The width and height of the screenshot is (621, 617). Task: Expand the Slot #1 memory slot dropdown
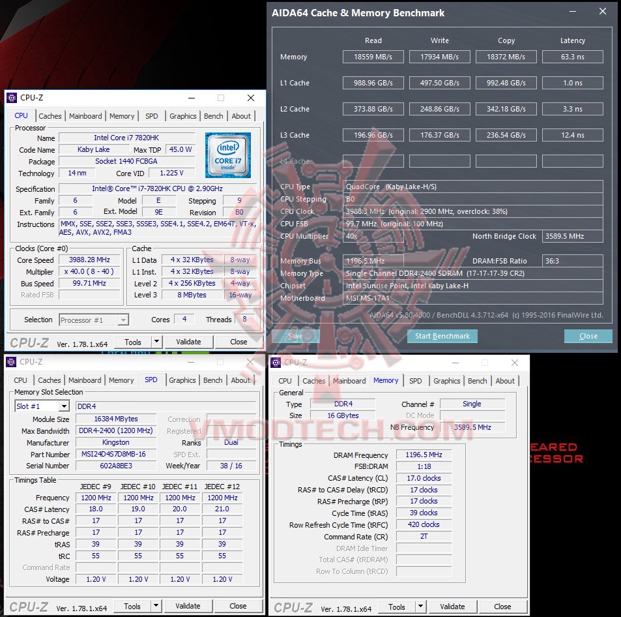[x=64, y=406]
